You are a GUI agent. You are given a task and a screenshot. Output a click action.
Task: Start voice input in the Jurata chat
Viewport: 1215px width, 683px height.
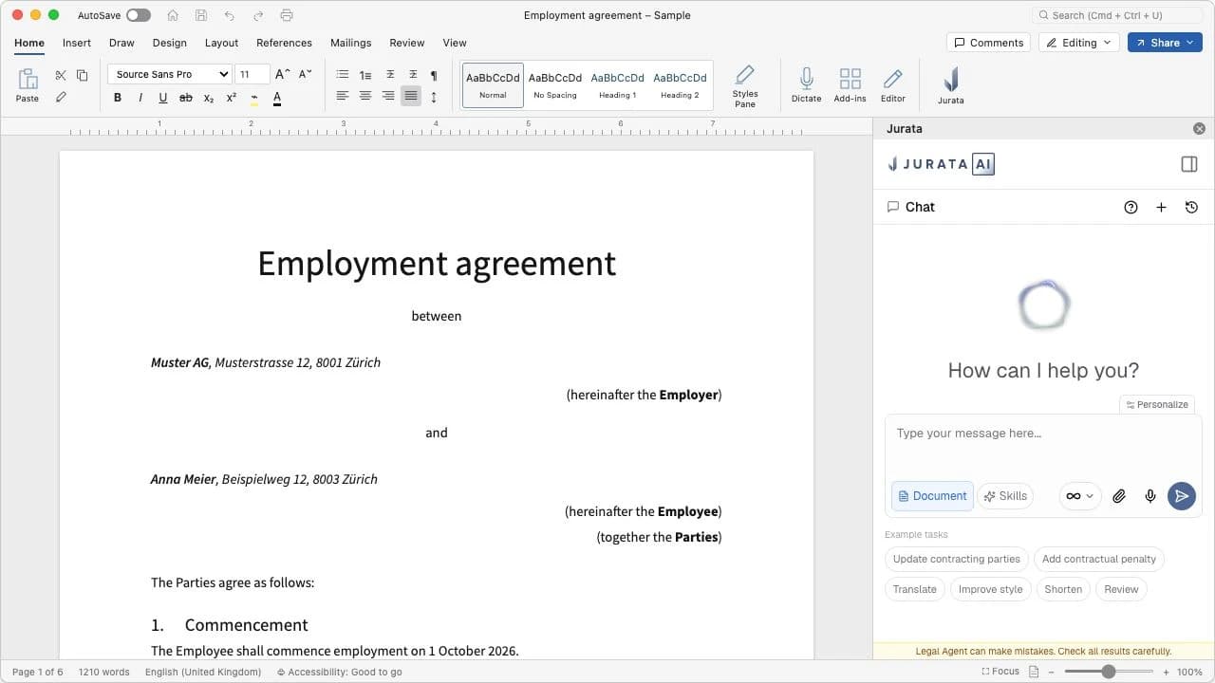tap(1150, 496)
